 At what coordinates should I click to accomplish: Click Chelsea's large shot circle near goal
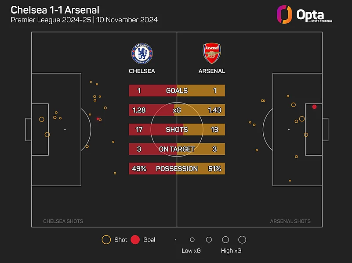tap(42, 119)
